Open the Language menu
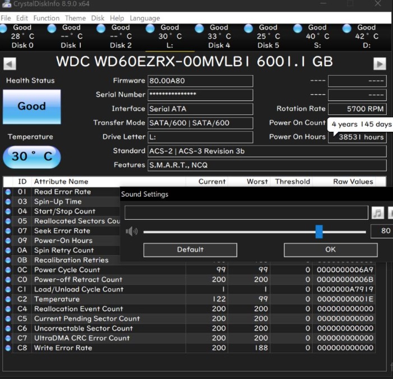 (x=145, y=18)
